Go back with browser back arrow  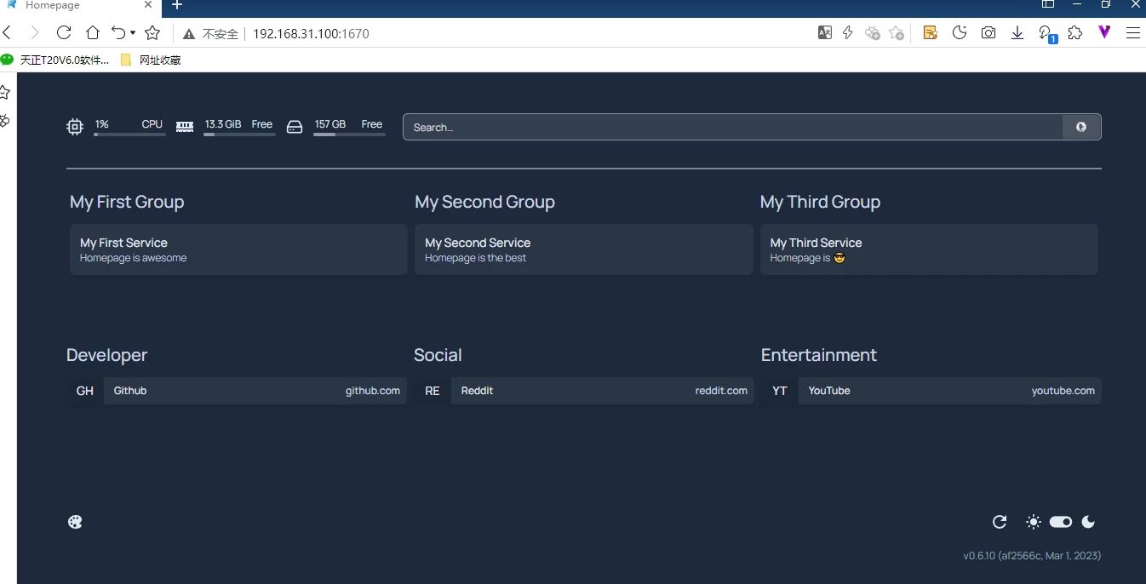(7, 33)
